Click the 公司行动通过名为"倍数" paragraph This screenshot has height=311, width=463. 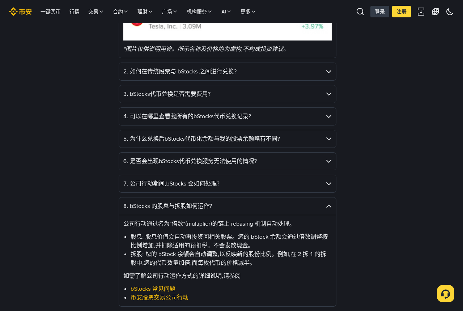[x=209, y=223]
